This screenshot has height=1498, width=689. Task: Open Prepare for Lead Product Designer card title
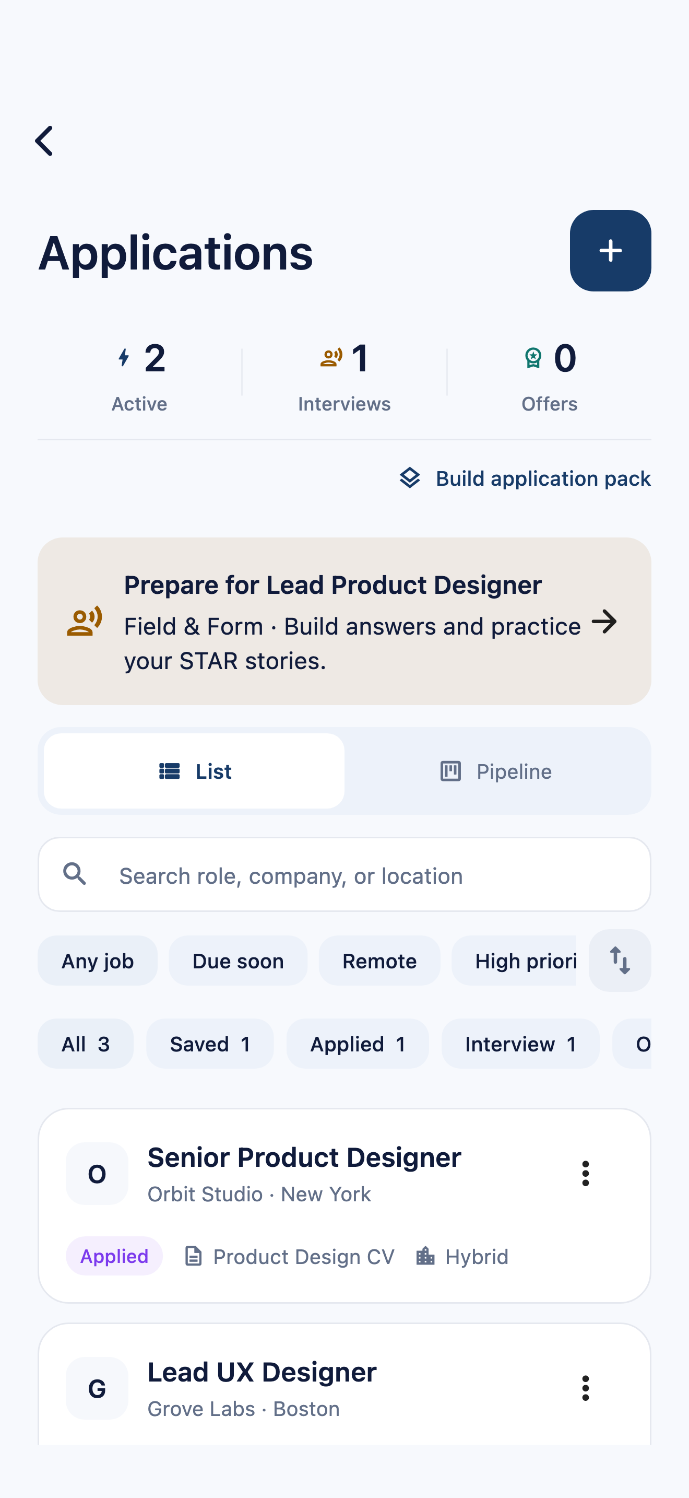333,585
